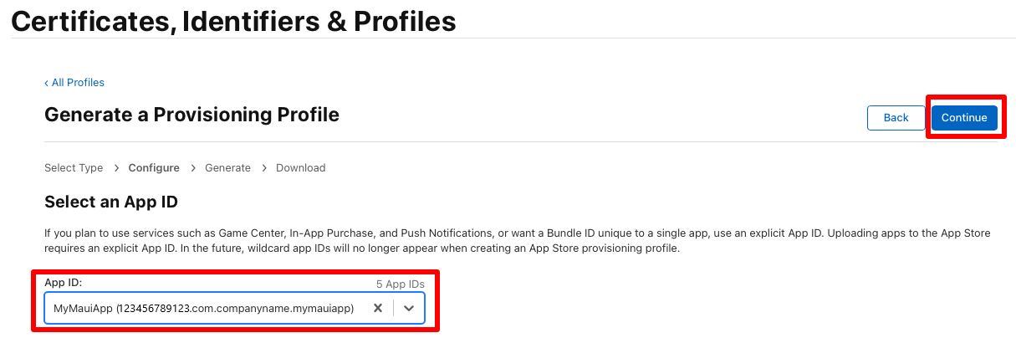This screenshot has height=338, width=1016.
Task: Click the Certificates, Identifiers & Profiles title
Action: click(234, 20)
